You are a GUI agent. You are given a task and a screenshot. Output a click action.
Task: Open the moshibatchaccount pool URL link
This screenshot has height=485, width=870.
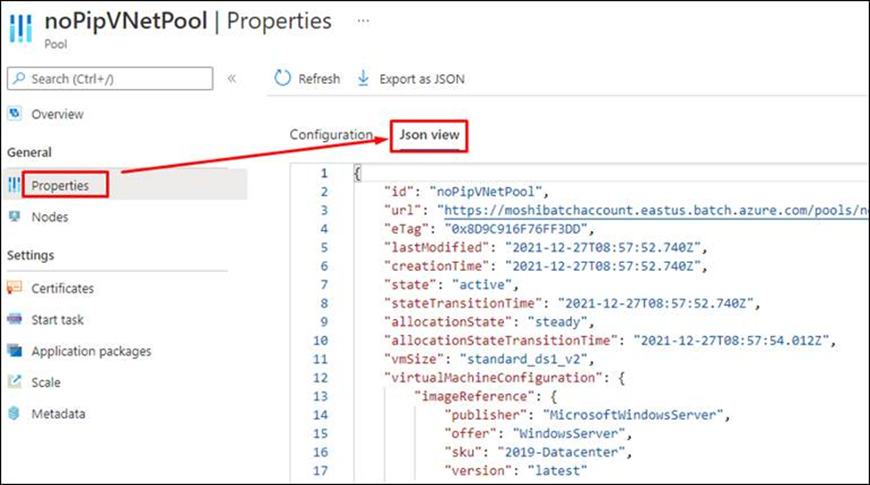(655, 210)
